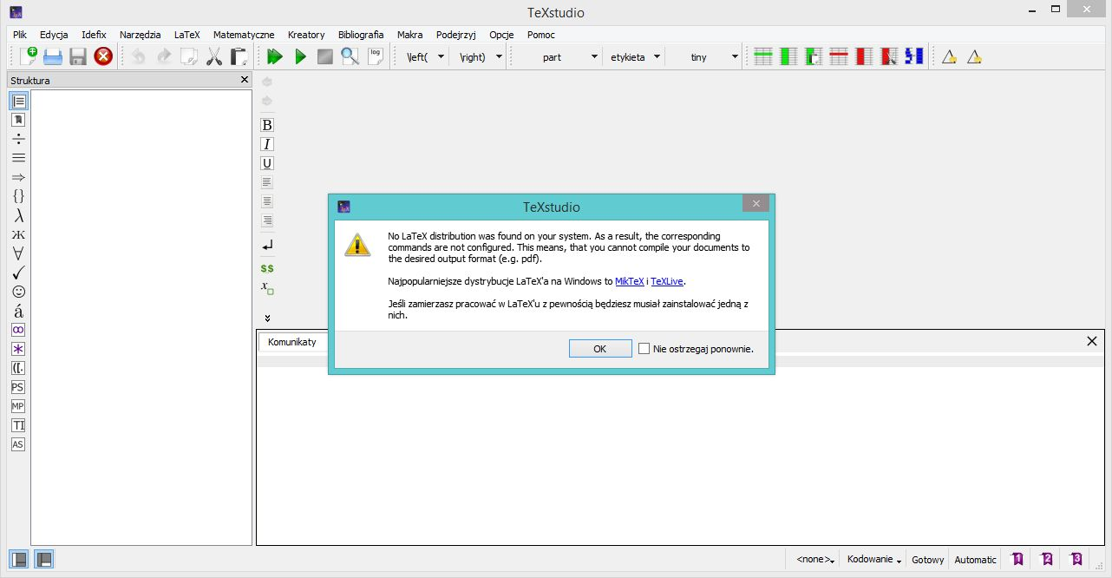
Task: Open the <none> language dropdown in status bar
Action: point(816,560)
